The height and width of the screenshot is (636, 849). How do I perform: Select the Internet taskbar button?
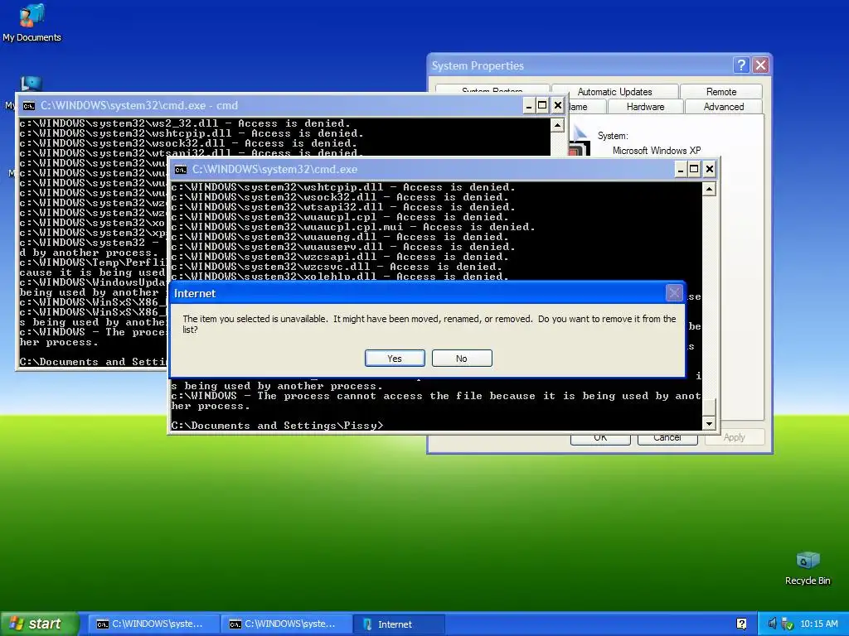pos(399,624)
